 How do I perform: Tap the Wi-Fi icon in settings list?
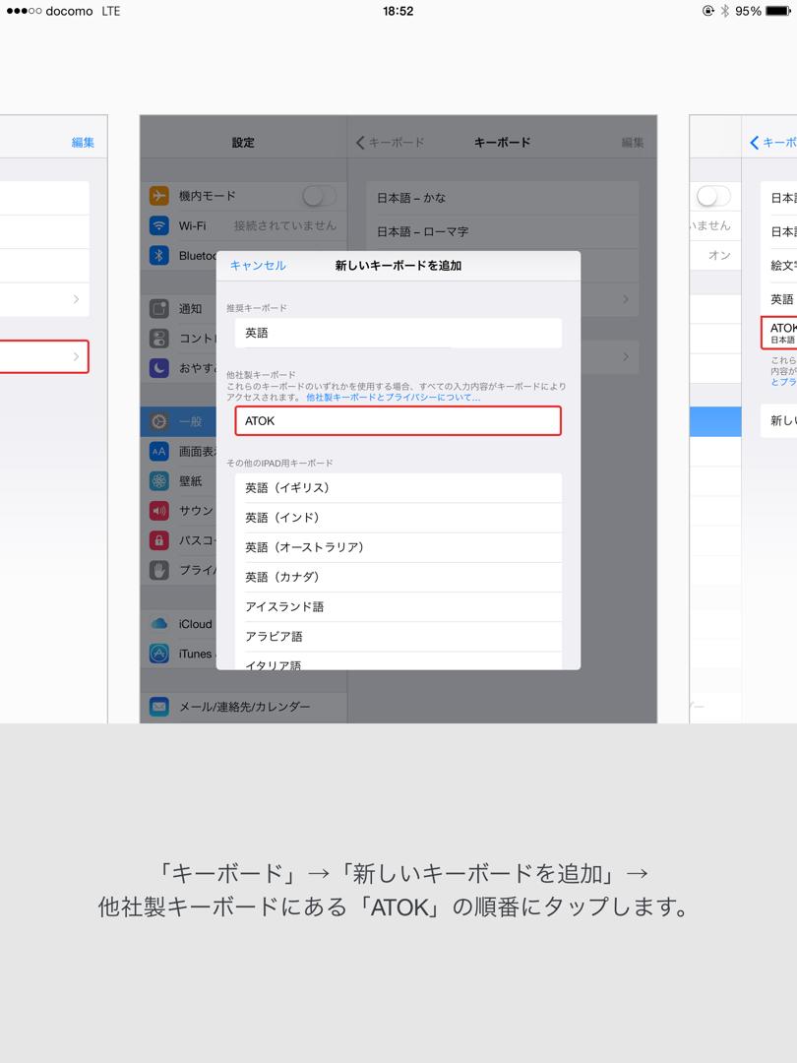(158, 225)
